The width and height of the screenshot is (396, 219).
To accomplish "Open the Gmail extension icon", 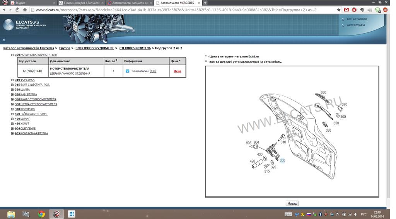I will coord(346,10).
